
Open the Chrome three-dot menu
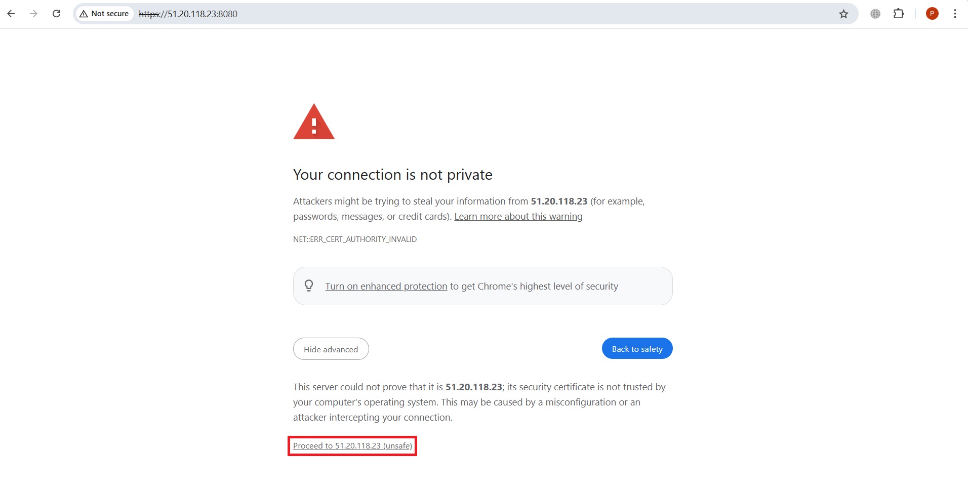[955, 14]
